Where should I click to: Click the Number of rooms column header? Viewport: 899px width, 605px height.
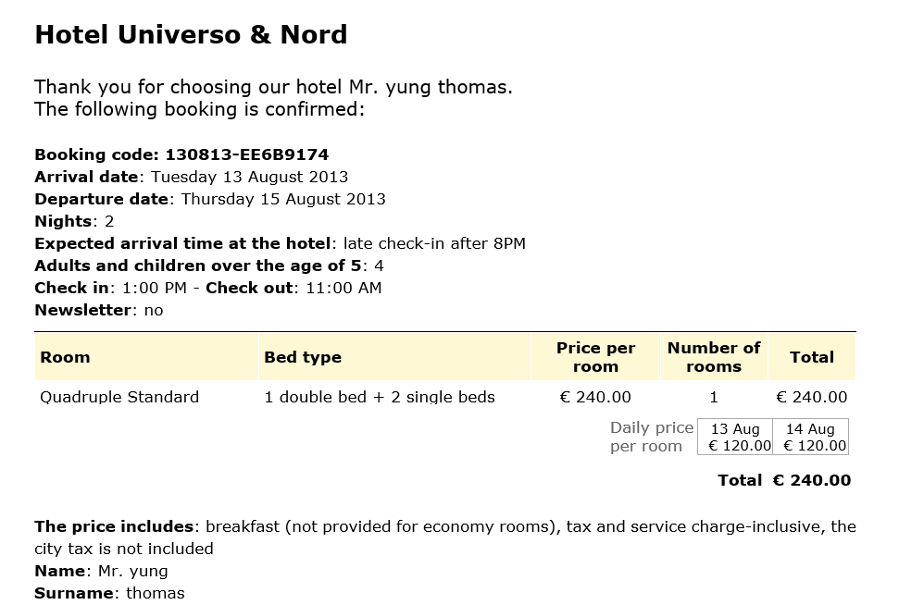point(714,357)
